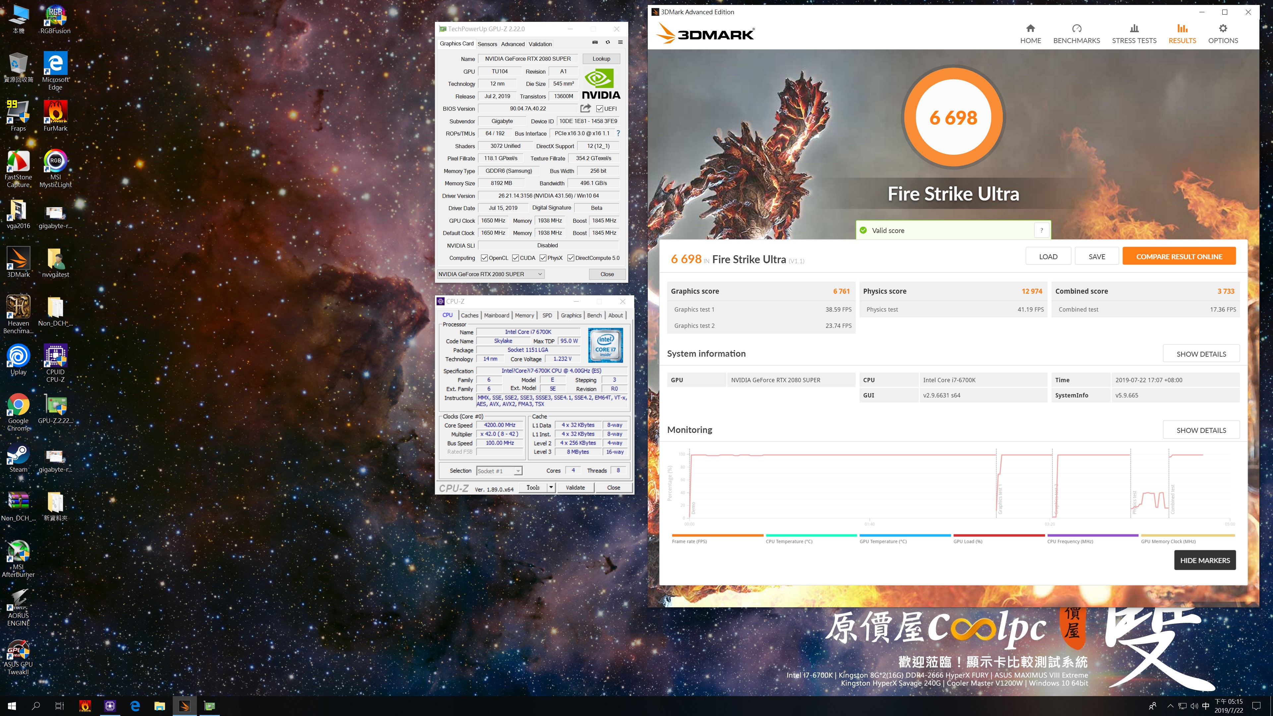
Task: Click Close button in GPU-Z window
Action: tap(607, 274)
